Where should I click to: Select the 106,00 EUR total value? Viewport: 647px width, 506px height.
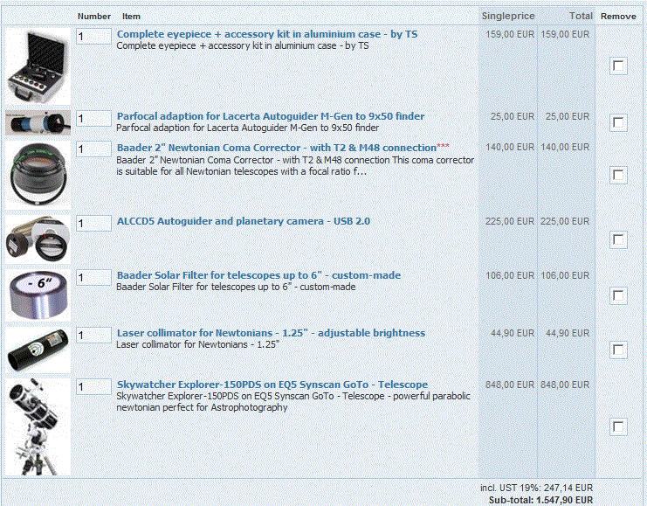[x=565, y=275]
